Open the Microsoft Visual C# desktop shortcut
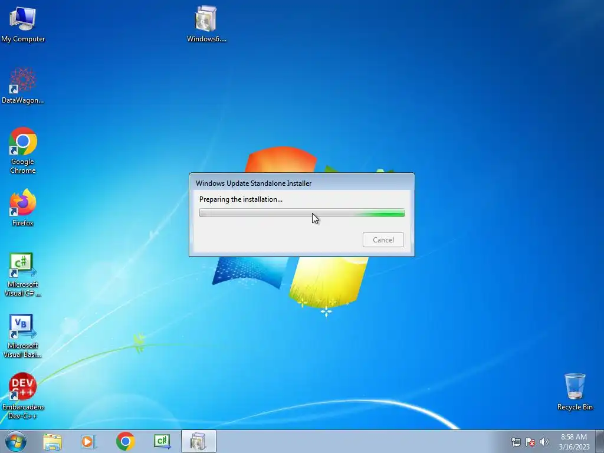Image resolution: width=604 pixels, height=453 pixels. click(23, 274)
